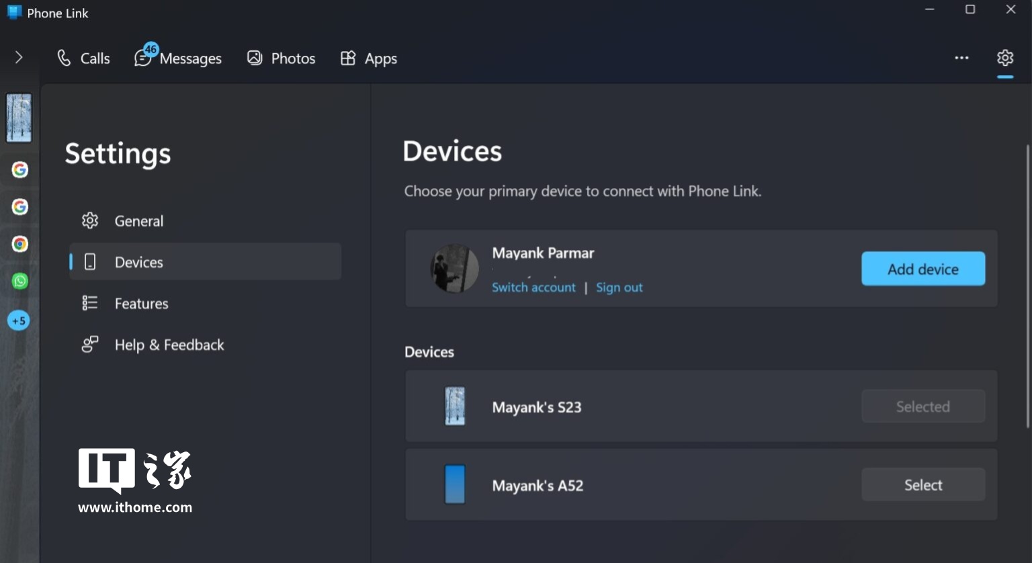The width and height of the screenshot is (1032, 563).
Task: Click the Mayank Parmar profile picture
Action: (x=454, y=269)
